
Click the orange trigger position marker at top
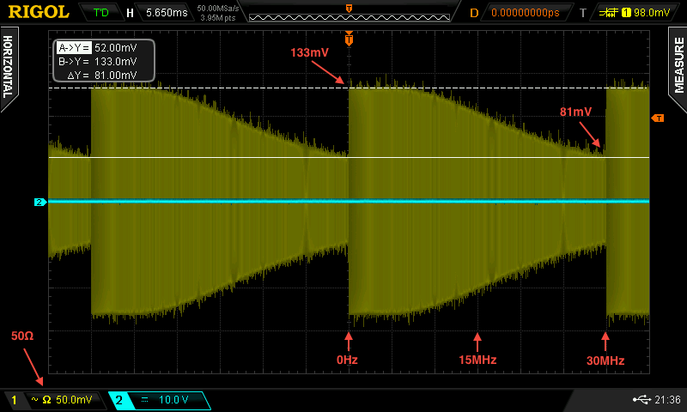(x=349, y=39)
